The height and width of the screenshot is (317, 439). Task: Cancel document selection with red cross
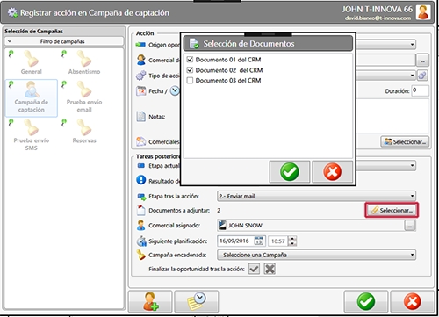pyautogui.click(x=332, y=172)
